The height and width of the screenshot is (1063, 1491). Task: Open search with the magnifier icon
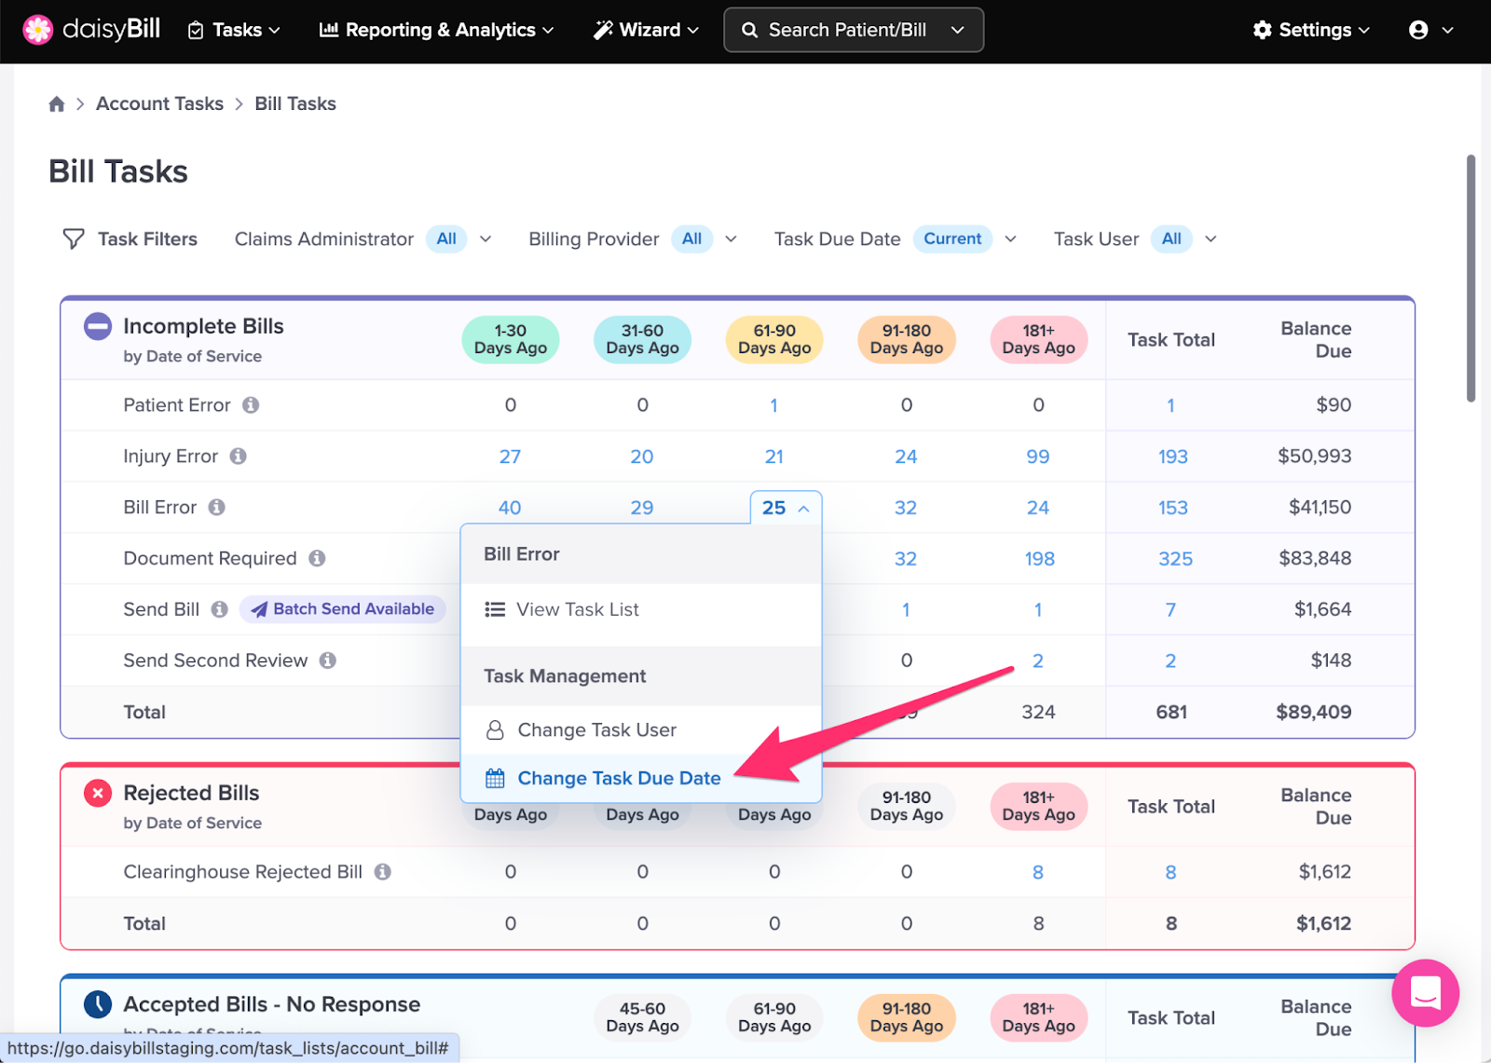coord(749,29)
